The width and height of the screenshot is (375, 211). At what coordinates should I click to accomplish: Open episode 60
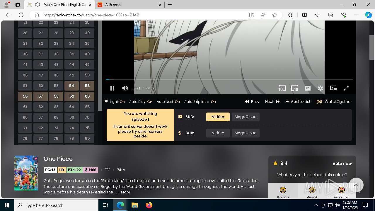[87, 96]
